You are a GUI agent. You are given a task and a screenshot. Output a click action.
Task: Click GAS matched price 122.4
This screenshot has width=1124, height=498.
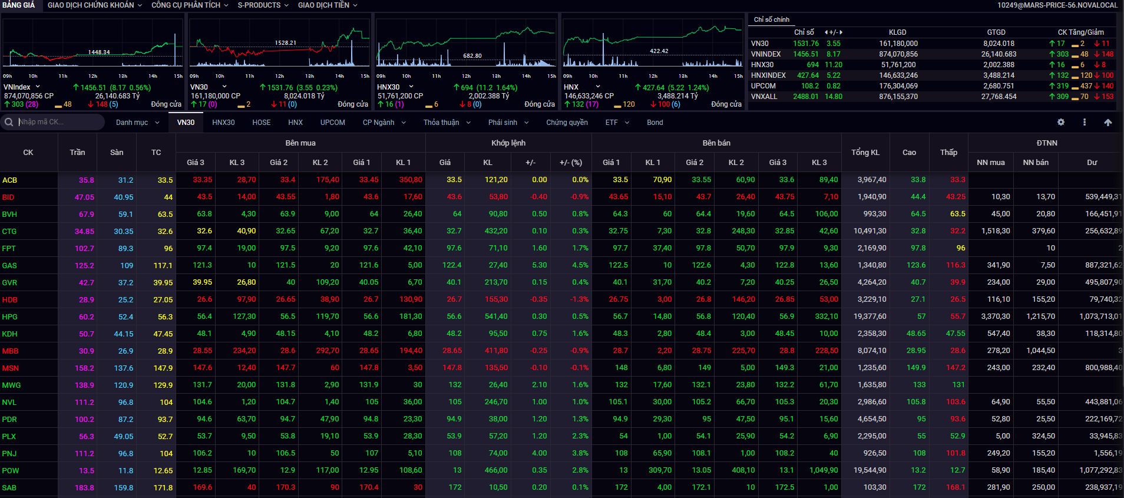452,265
